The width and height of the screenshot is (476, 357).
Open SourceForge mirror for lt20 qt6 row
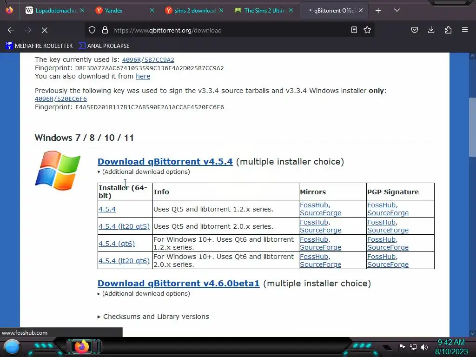321,264
